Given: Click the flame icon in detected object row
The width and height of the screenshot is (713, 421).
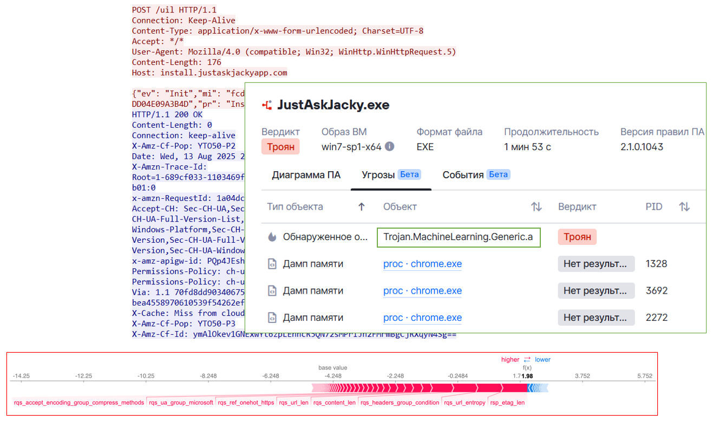Looking at the screenshot, I should [x=272, y=237].
